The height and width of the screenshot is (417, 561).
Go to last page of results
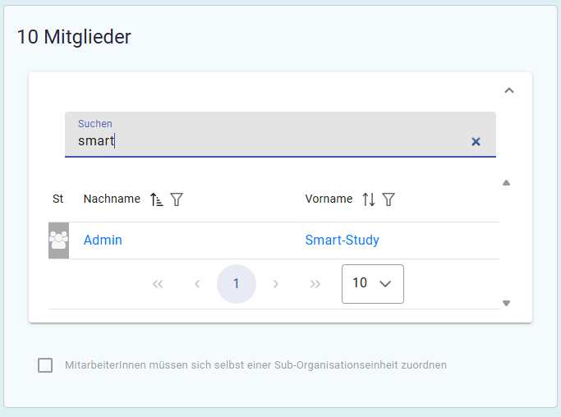(x=315, y=284)
